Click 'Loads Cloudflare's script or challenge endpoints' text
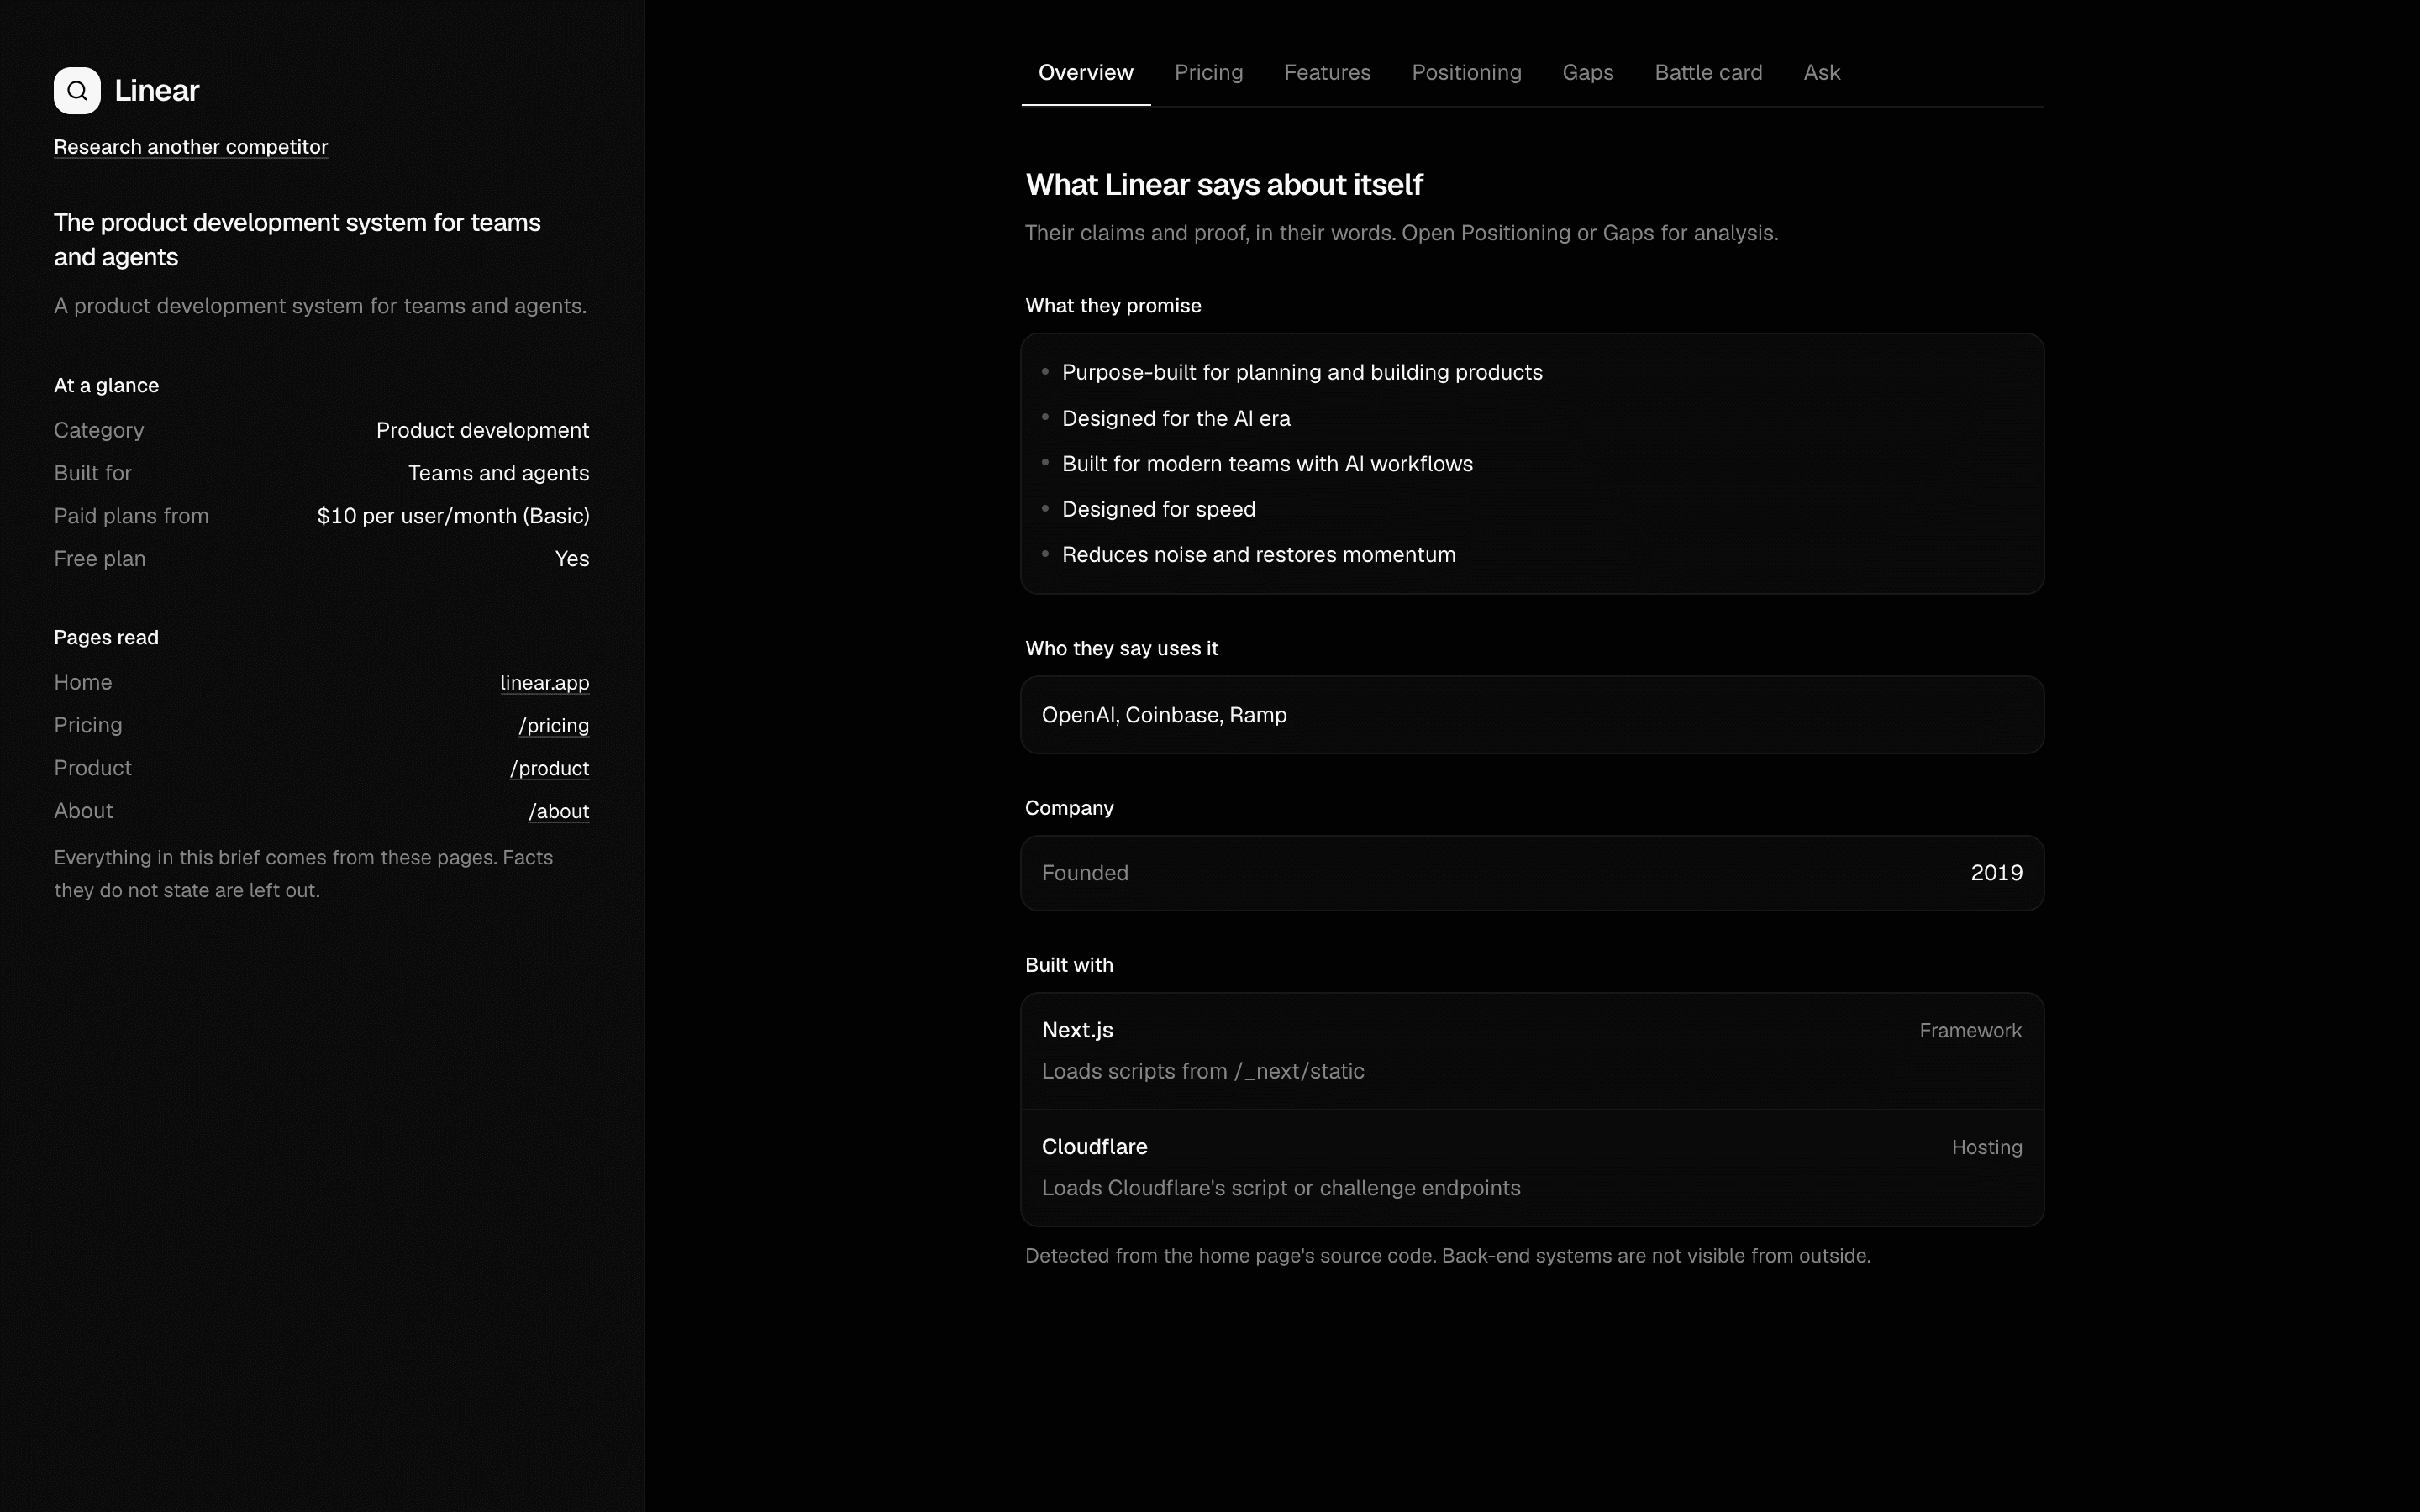Image resolution: width=2420 pixels, height=1512 pixels. coord(1281,1189)
